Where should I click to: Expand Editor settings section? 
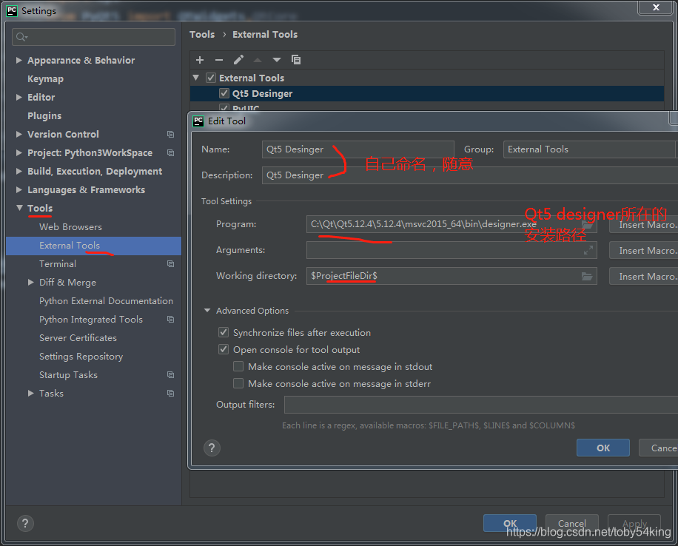pos(19,97)
